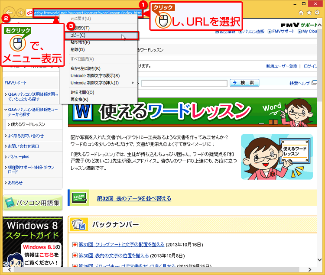
Task: Expand Q&A・パソコン活用情報を困っていることから探す
Action: [33, 97]
